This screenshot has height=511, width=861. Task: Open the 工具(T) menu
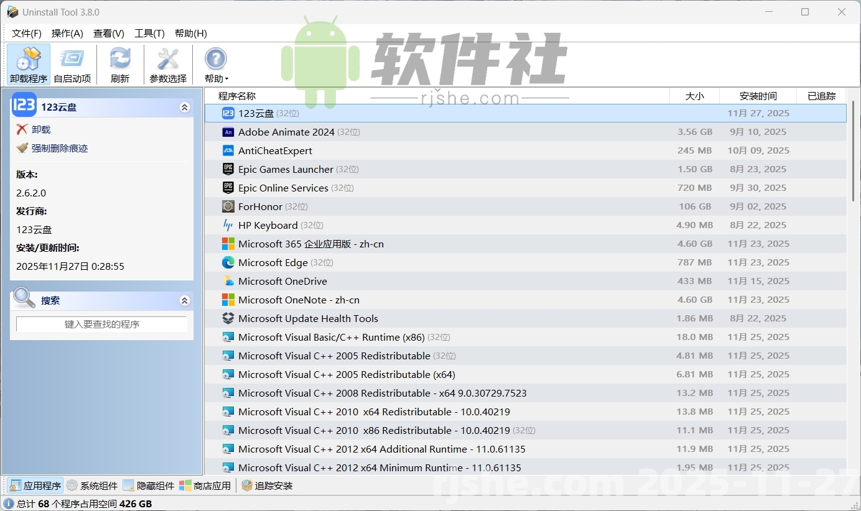pos(149,33)
